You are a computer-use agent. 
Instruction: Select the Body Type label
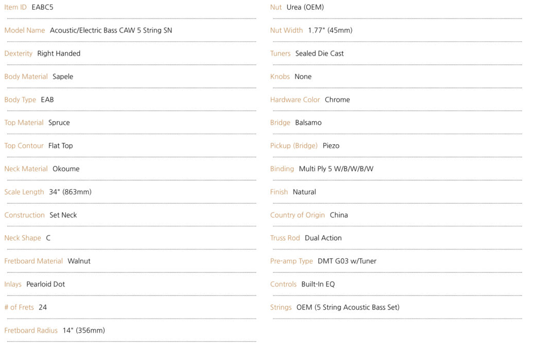20,100
